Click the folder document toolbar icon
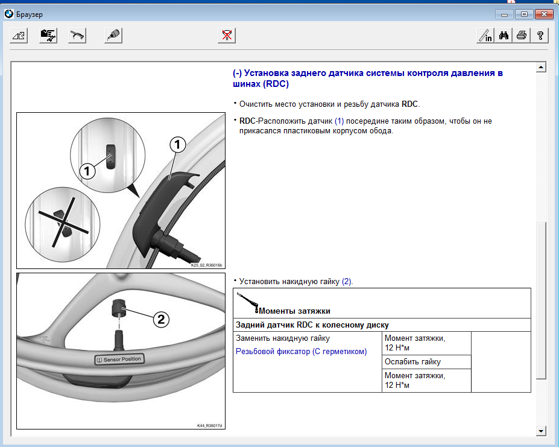559x447 pixels. (48, 36)
